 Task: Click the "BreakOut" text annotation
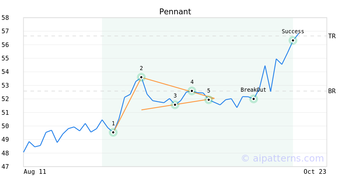(x=253, y=90)
